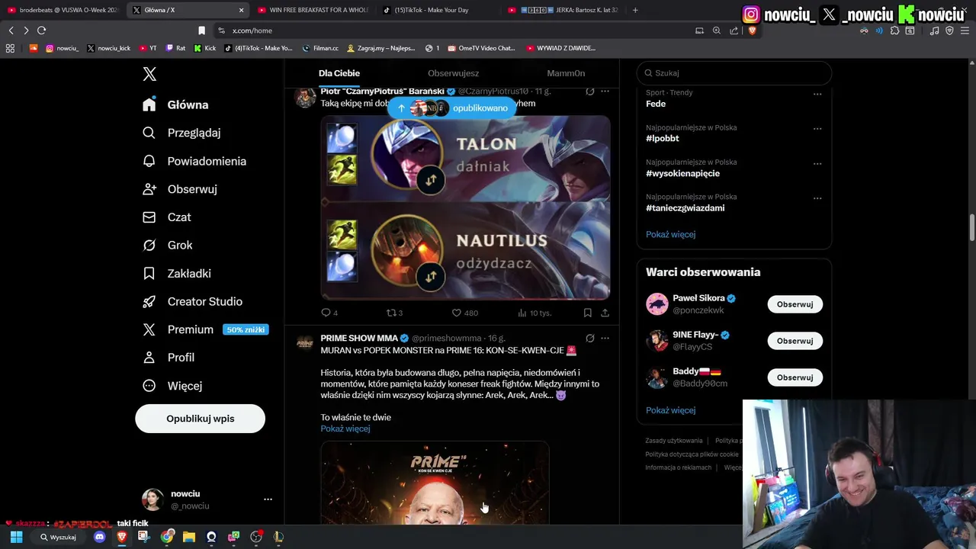Open Profil page
This screenshot has height=549, width=976.
point(169,358)
